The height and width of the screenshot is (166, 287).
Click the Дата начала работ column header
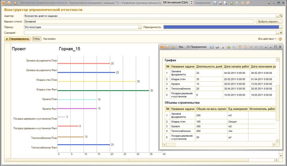236,66
